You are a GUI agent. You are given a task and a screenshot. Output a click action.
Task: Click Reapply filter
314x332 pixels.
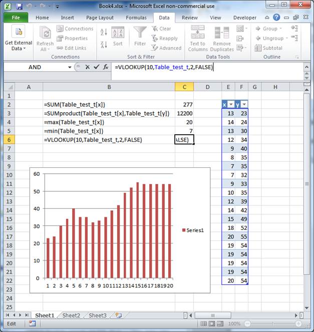pos(165,39)
